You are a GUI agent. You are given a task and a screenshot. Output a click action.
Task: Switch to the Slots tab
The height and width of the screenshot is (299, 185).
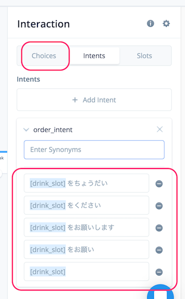pyautogui.click(x=144, y=56)
